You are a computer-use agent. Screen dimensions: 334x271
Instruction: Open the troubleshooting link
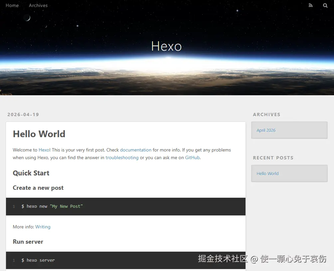tap(122, 157)
